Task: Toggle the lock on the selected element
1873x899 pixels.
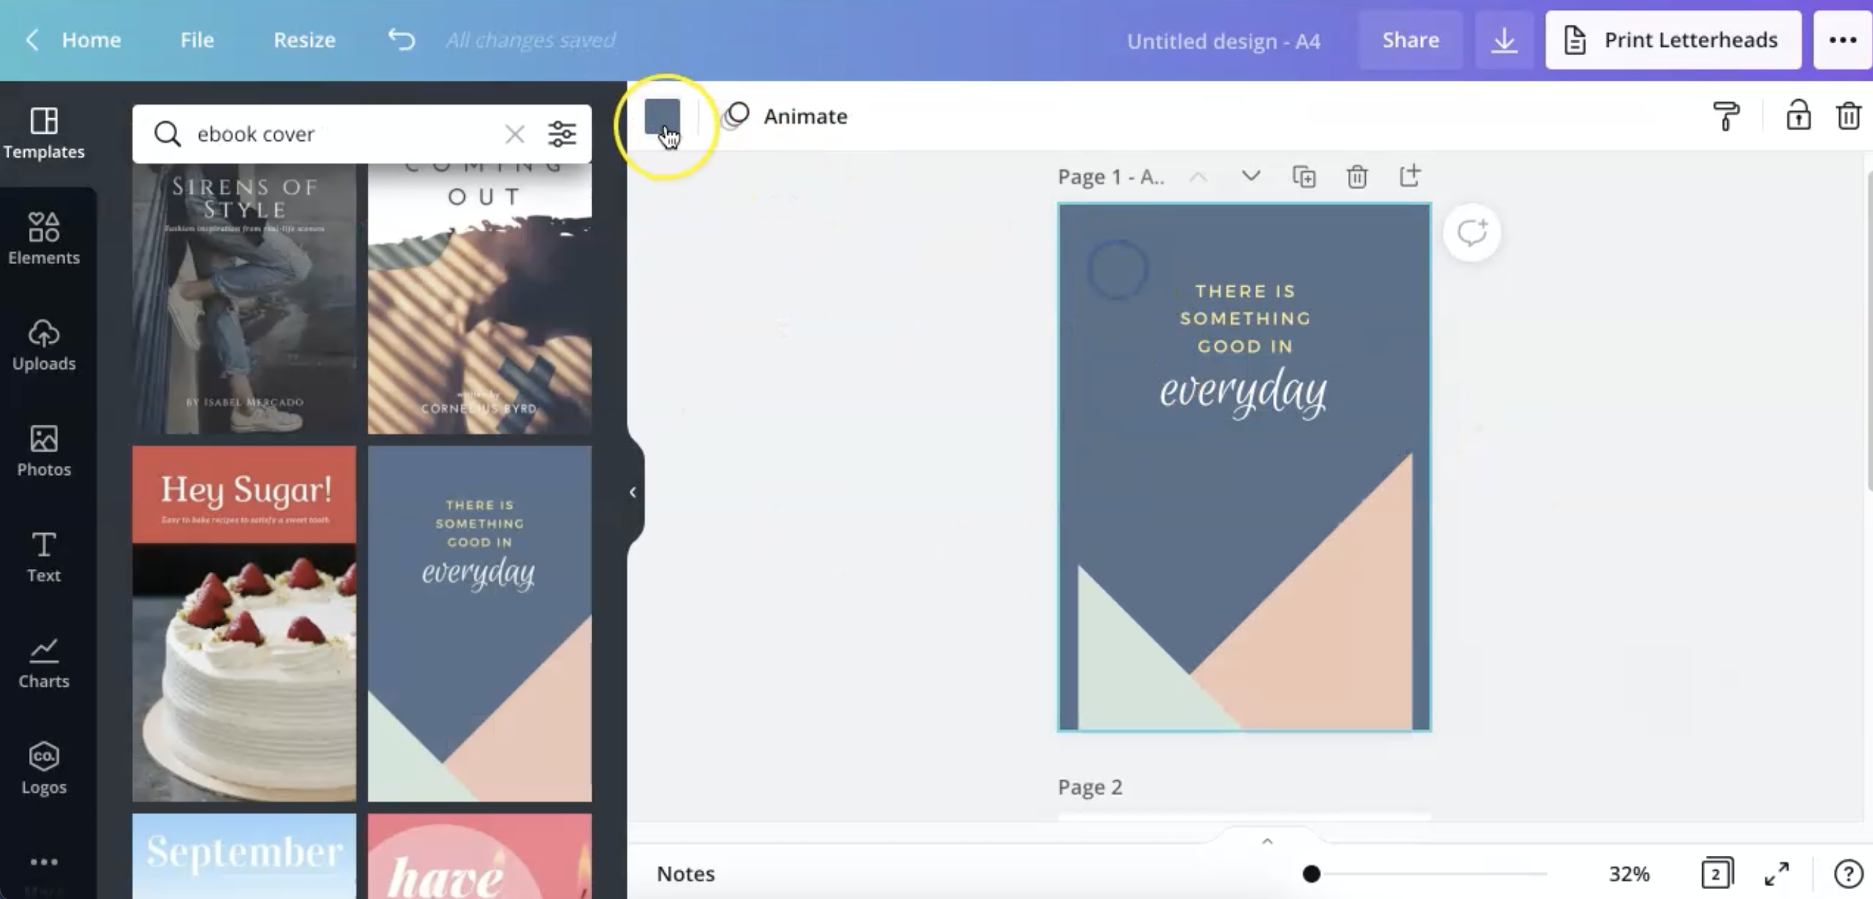Action: tap(1798, 116)
